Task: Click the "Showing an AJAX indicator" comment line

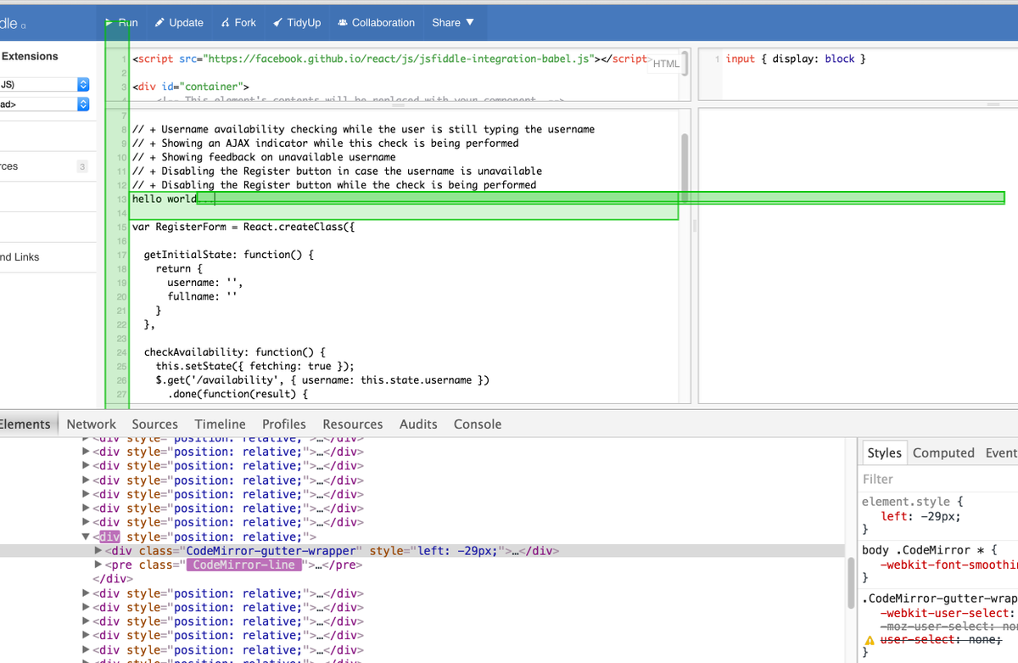Action: coord(325,143)
